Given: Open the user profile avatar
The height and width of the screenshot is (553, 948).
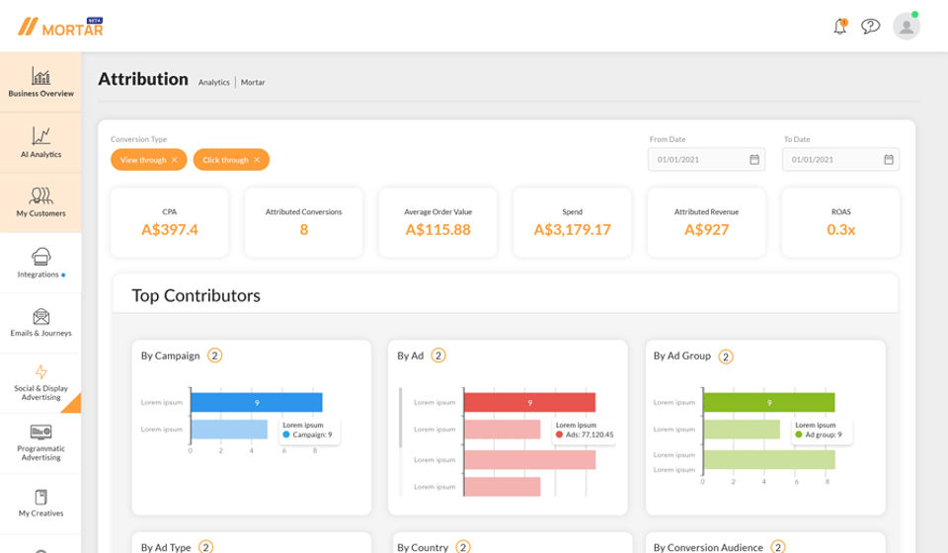Looking at the screenshot, I should point(907,26).
